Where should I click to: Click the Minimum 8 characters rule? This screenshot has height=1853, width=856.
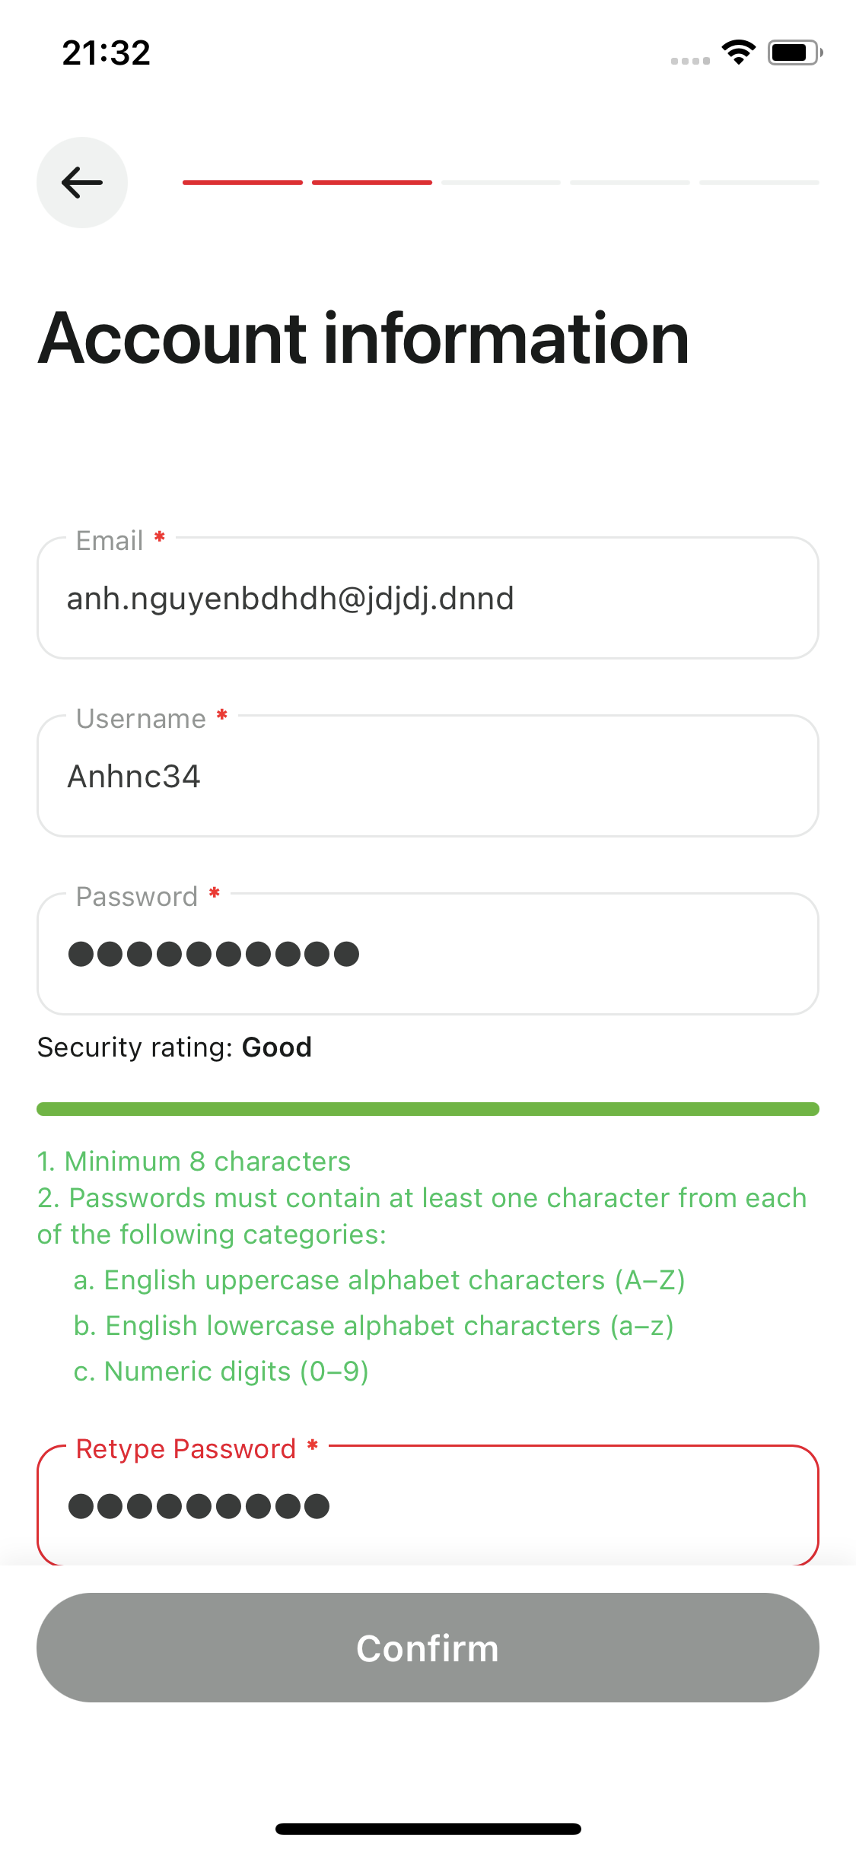click(x=194, y=1162)
